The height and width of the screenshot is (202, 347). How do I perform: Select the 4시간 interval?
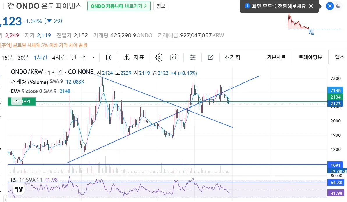point(59,58)
